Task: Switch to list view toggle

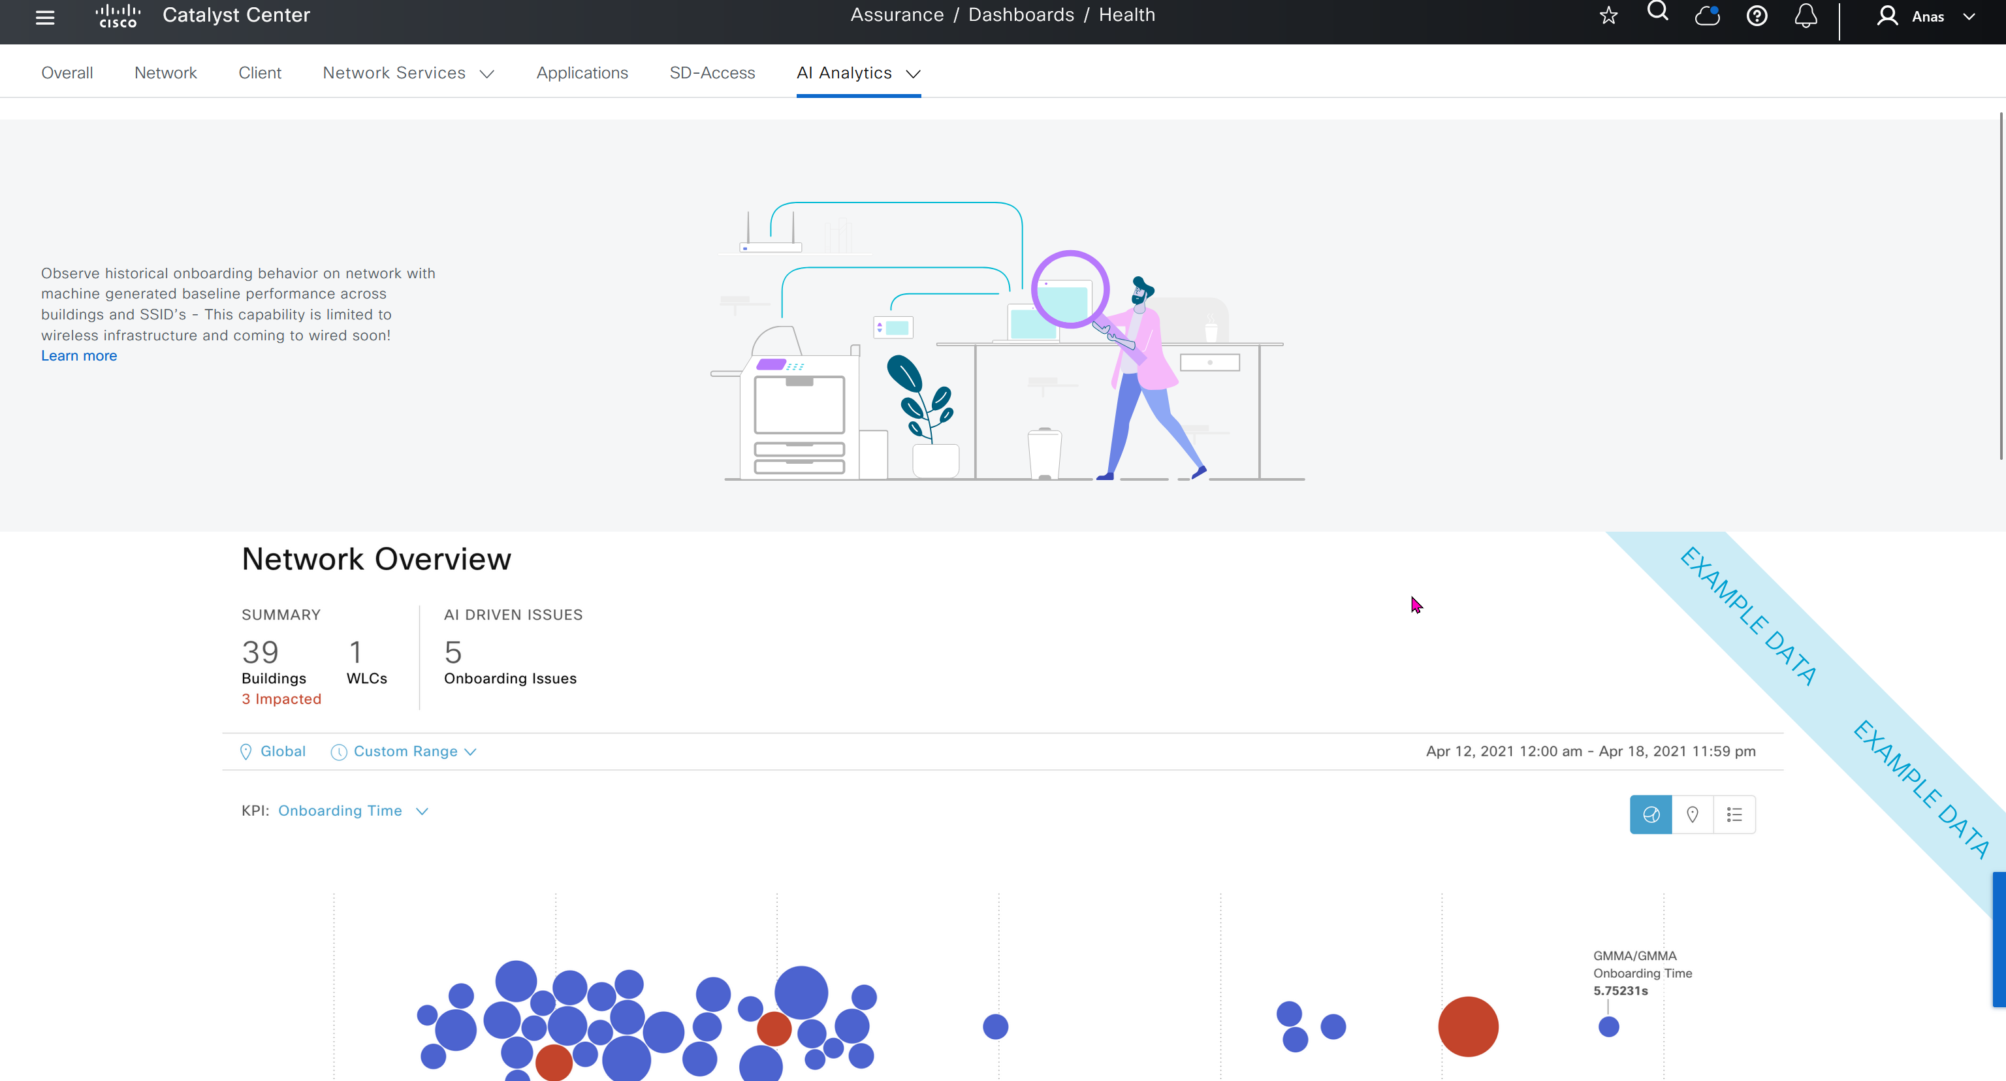Action: coord(1734,815)
